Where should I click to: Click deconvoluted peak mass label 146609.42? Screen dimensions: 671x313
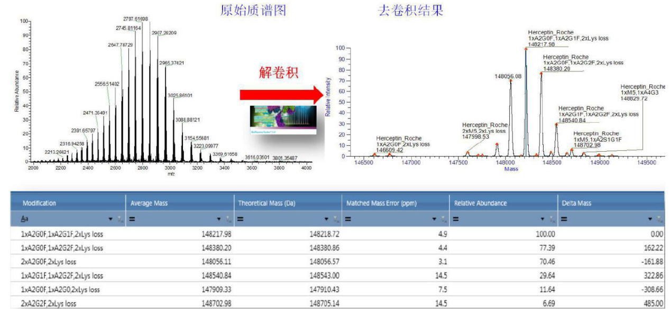(x=390, y=150)
